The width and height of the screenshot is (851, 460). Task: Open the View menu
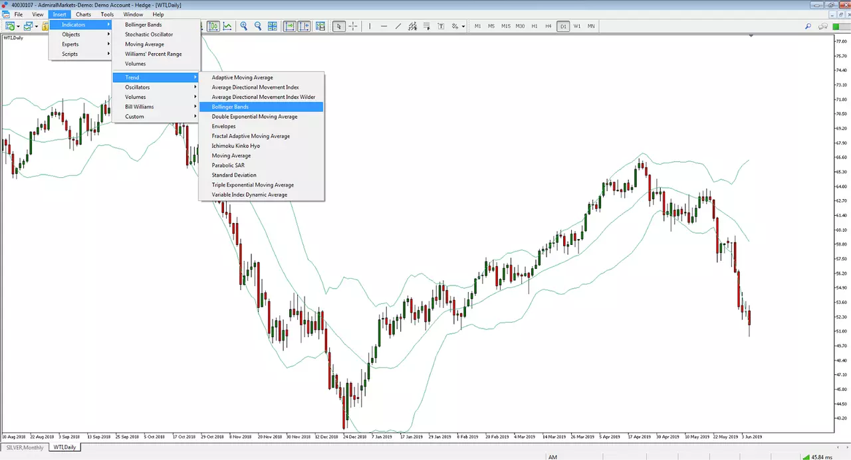38,14
